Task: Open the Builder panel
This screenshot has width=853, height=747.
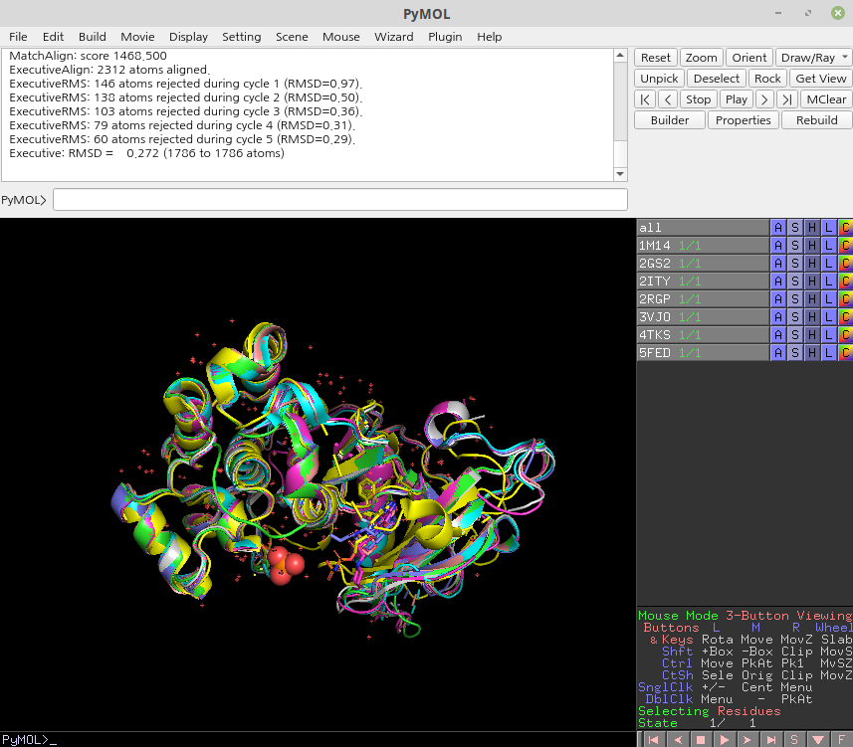Action: coord(669,119)
